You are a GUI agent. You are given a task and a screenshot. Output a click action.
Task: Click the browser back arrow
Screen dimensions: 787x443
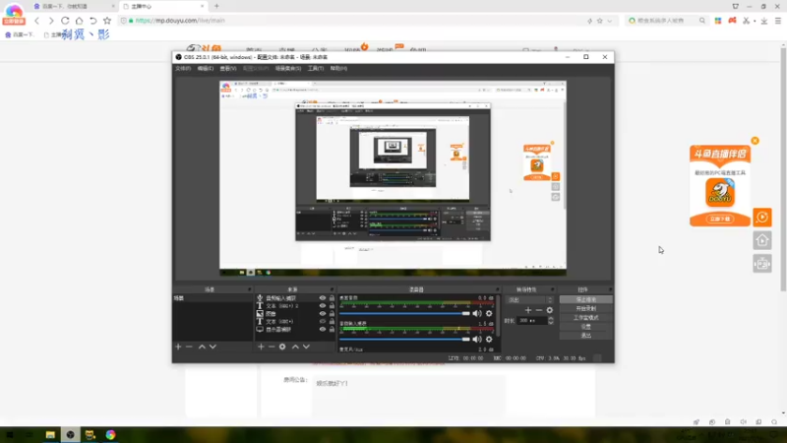36,21
